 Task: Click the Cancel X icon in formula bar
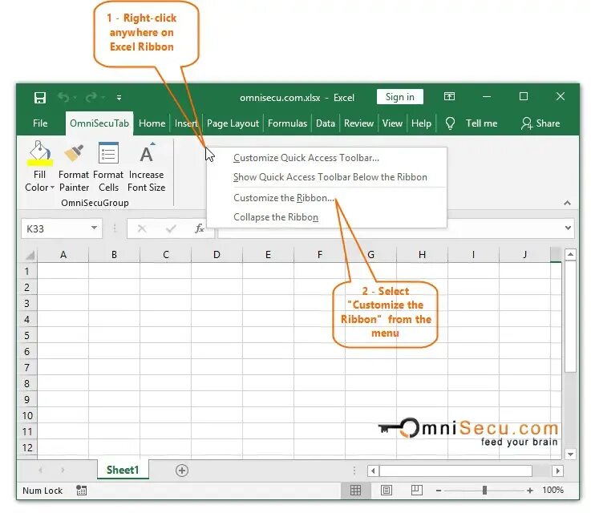142,228
